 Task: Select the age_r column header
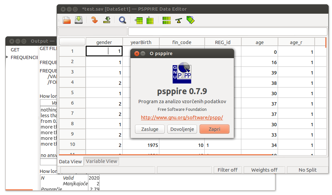tap(296, 42)
